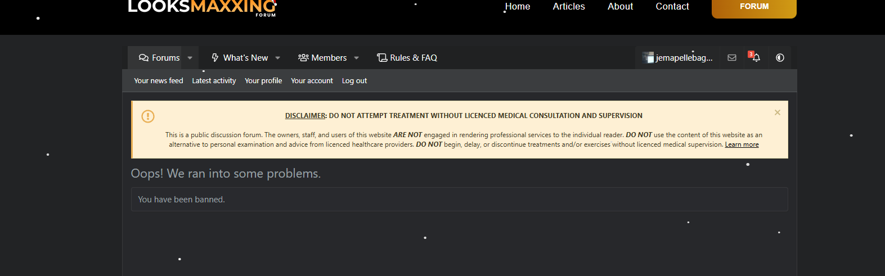Click the jemapellebag user avatar
Viewport: 885px width, 276px height.
(x=648, y=58)
